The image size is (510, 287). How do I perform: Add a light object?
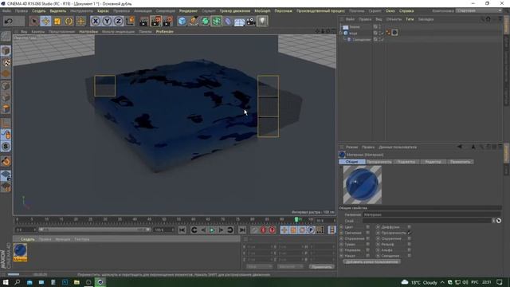click(262, 22)
